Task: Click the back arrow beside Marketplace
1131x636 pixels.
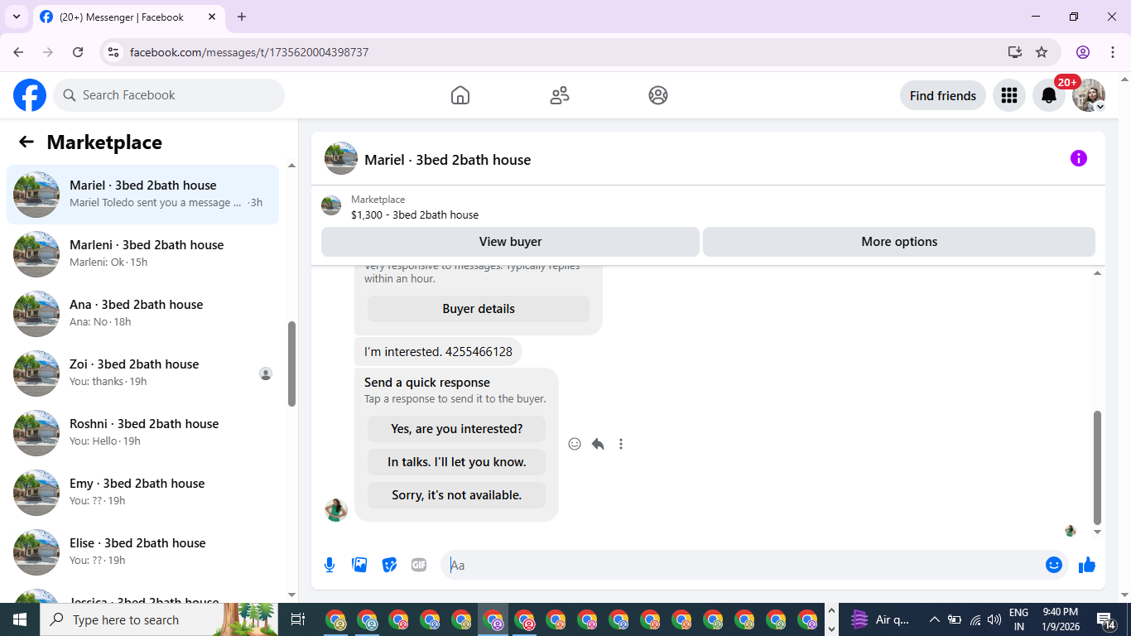Action: (26, 142)
